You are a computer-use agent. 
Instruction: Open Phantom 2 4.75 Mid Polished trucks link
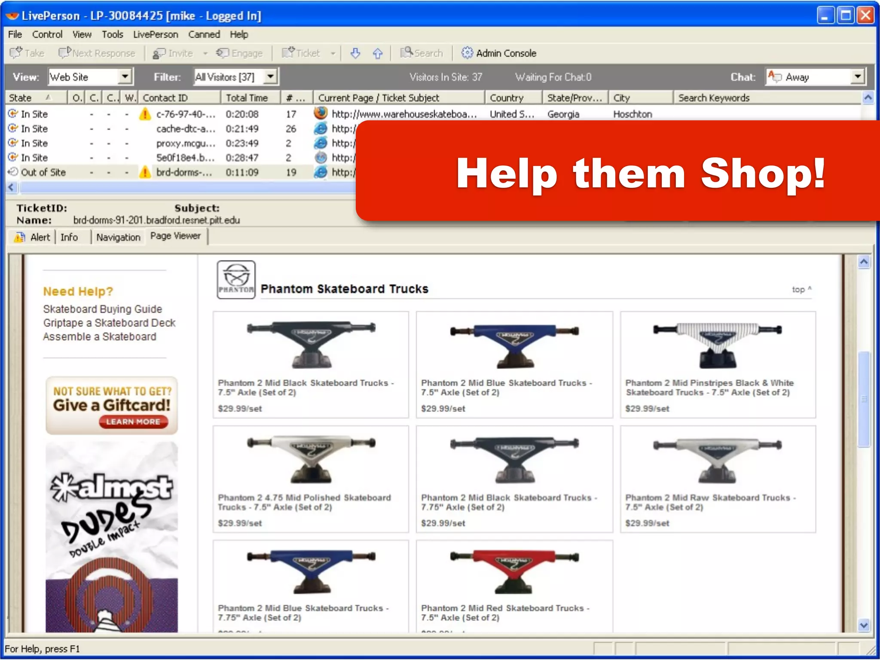coord(304,502)
